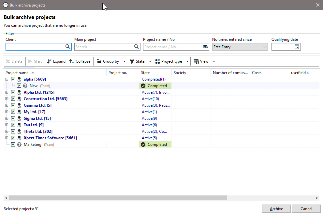This screenshot has height=215, width=323.
Task: Click the State filter funnel icon
Action: 132,61
